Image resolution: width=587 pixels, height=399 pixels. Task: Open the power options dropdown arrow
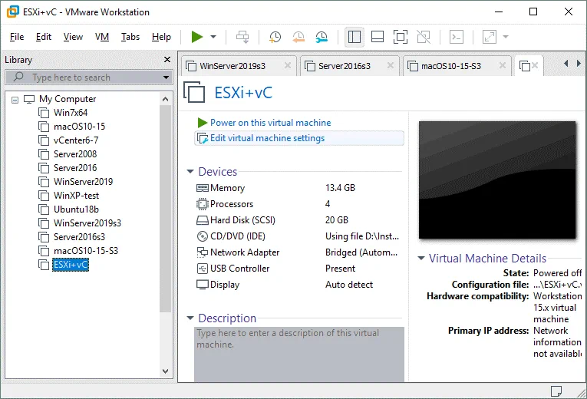pyautogui.click(x=213, y=37)
